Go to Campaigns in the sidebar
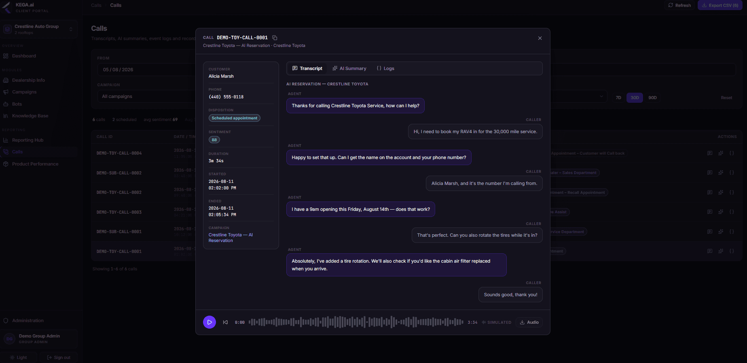 (x=39, y=92)
